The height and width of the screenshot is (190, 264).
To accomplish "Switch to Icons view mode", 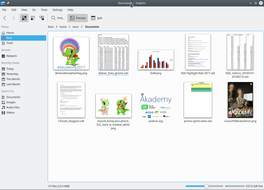I will (x=24, y=18).
